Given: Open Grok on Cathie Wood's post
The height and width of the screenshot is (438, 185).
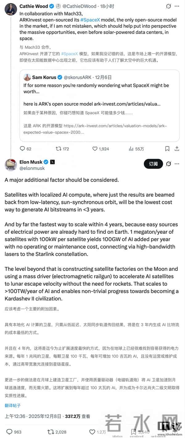Looking at the screenshot, I should click(168, 5).
